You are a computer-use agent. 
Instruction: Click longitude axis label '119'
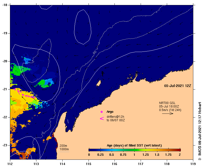(x=193, y=164)
